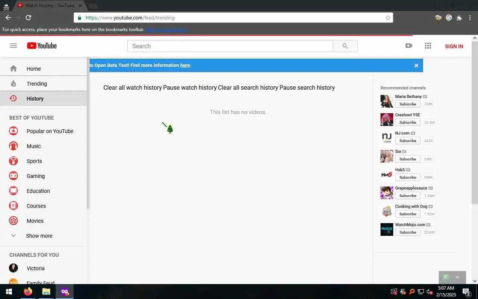Reload the page
This screenshot has width=478, height=299.
click(x=28, y=18)
